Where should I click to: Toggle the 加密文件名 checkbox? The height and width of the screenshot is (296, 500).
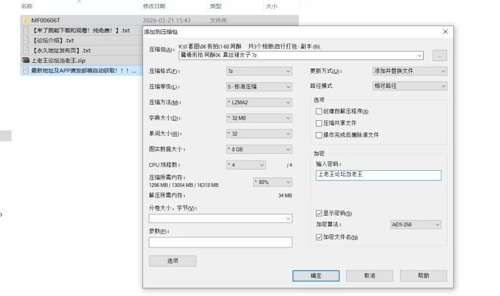[319, 237]
